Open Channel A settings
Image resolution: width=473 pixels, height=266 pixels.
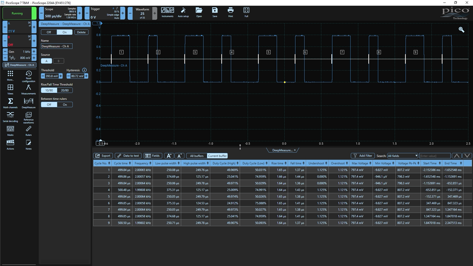(x=19, y=27)
